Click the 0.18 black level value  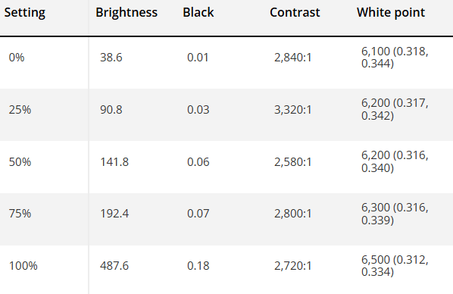198,266
